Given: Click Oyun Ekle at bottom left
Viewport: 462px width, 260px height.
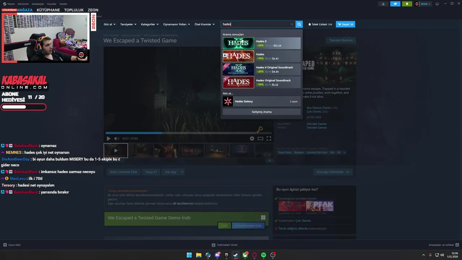Looking at the screenshot, I should click(x=12, y=245).
